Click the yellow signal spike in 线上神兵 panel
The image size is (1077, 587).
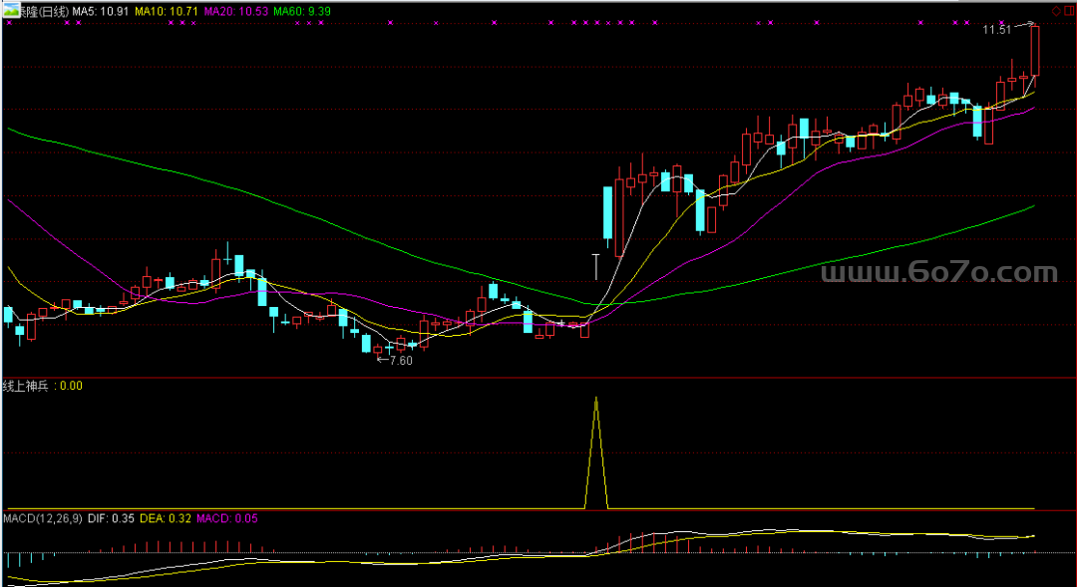596,448
